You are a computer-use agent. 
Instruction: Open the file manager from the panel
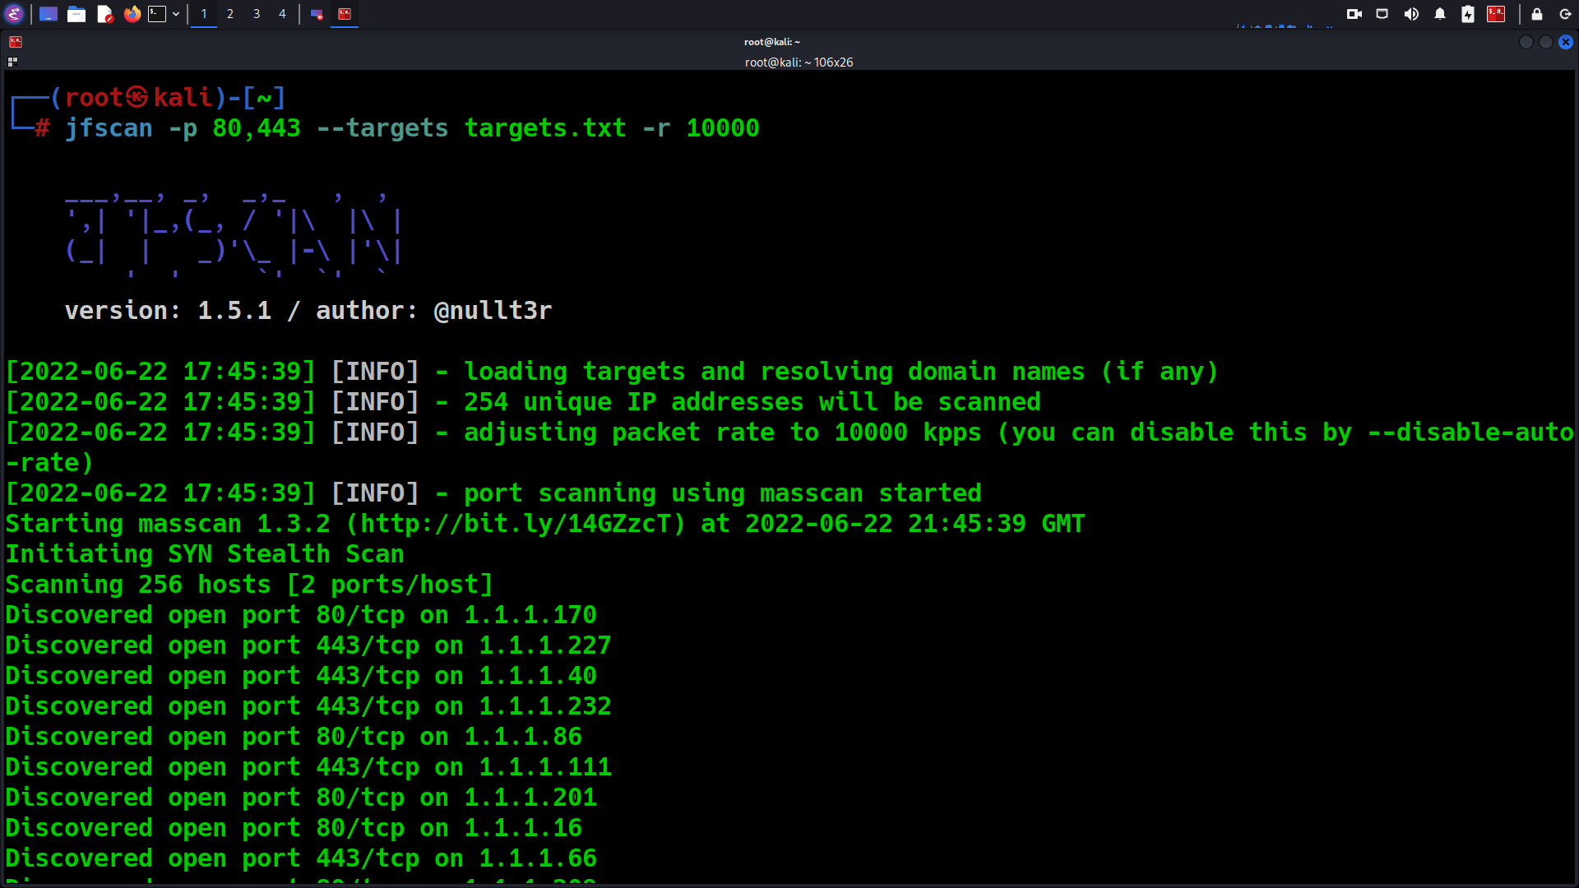(x=76, y=14)
